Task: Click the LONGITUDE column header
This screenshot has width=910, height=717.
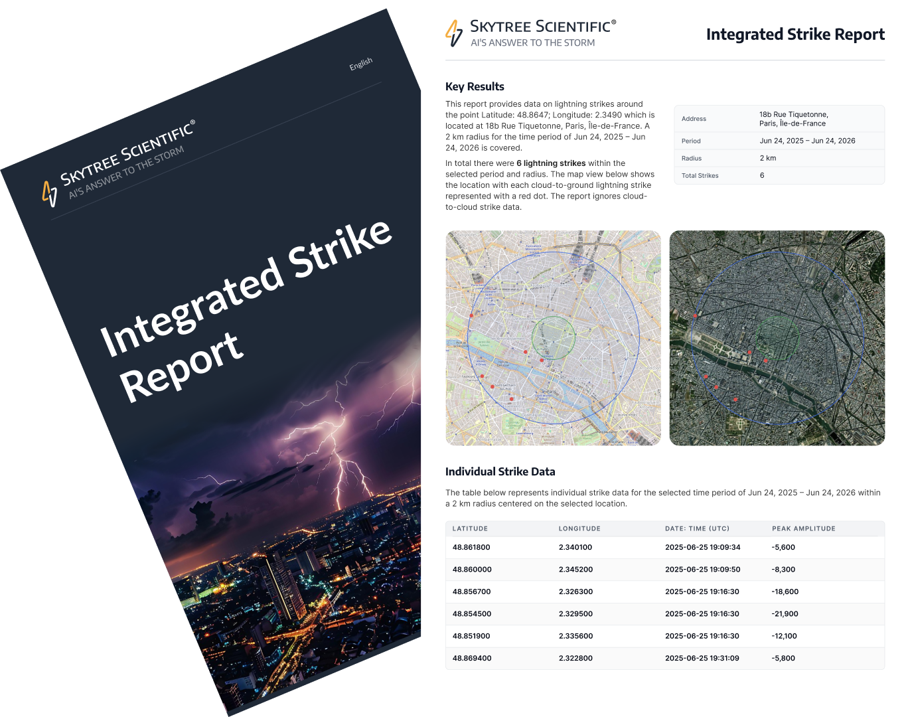Action: click(x=579, y=528)
